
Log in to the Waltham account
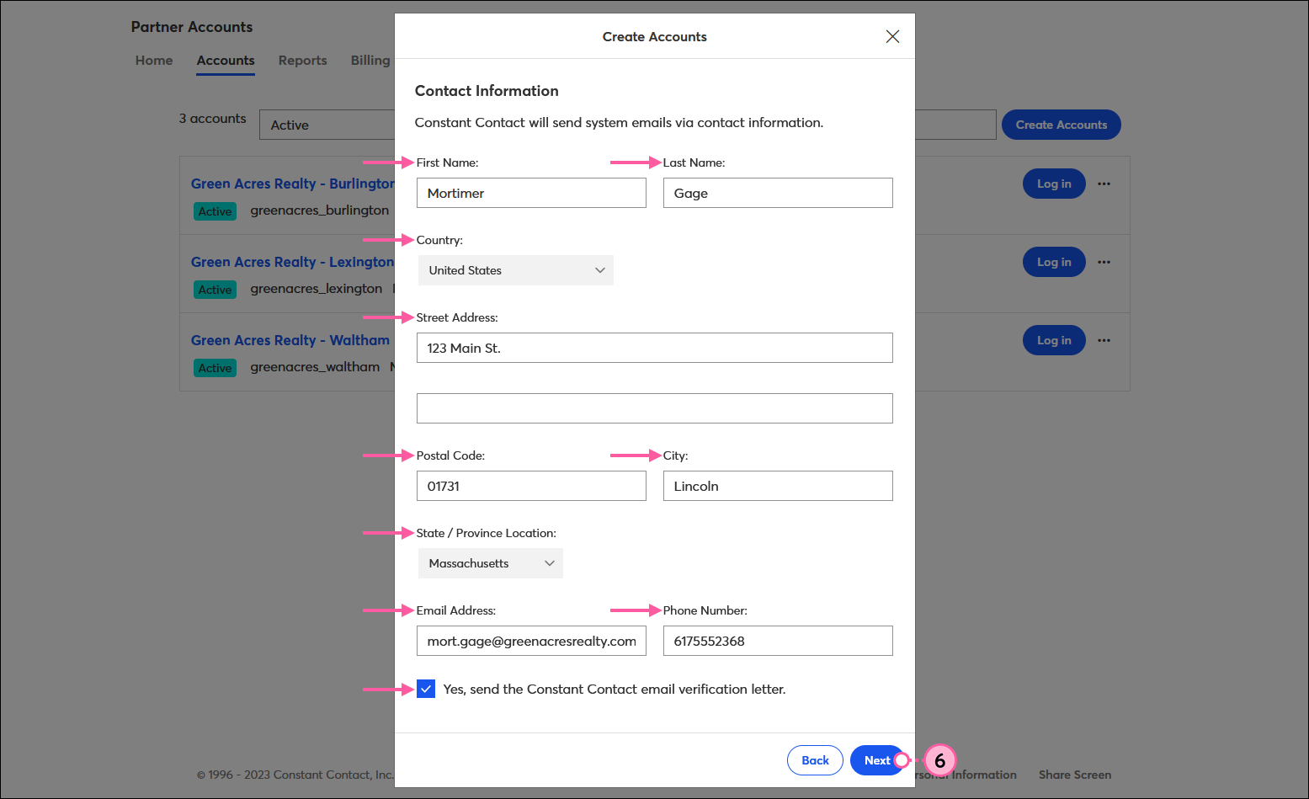point(1054,340)
